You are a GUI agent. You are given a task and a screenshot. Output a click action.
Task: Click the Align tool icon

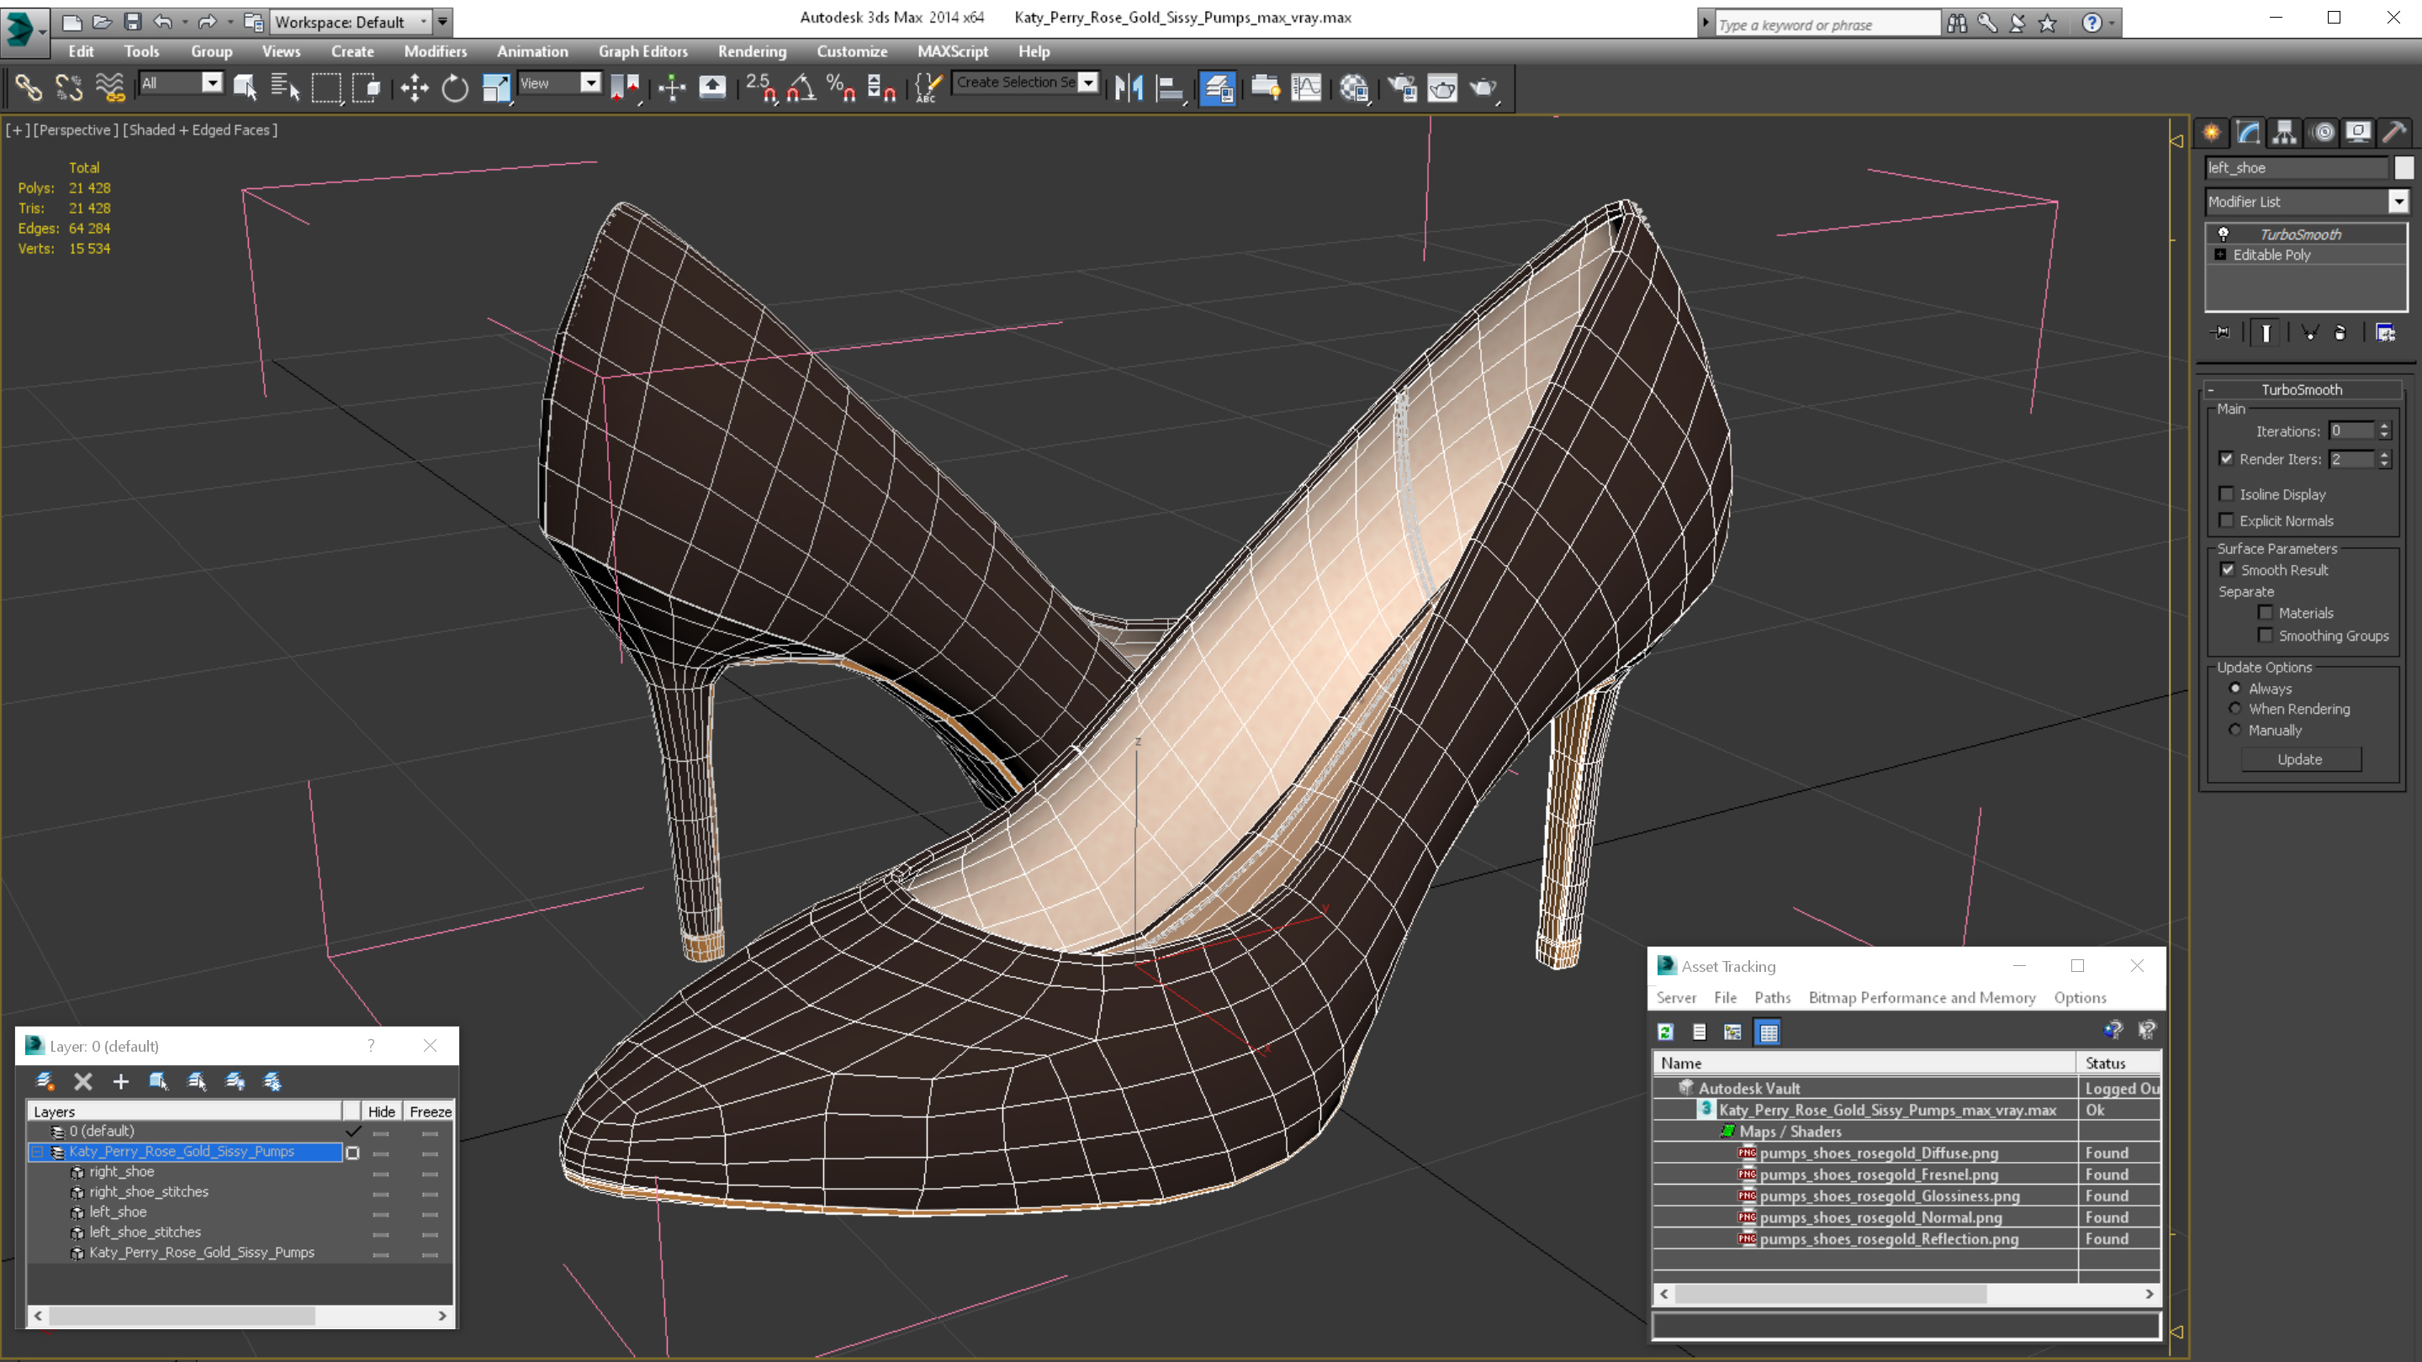click(1169, 88)
